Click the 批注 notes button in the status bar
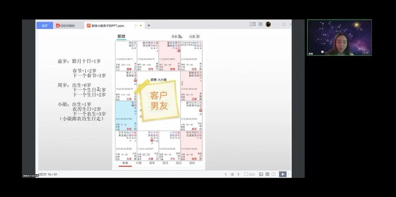 pos(250,174)
